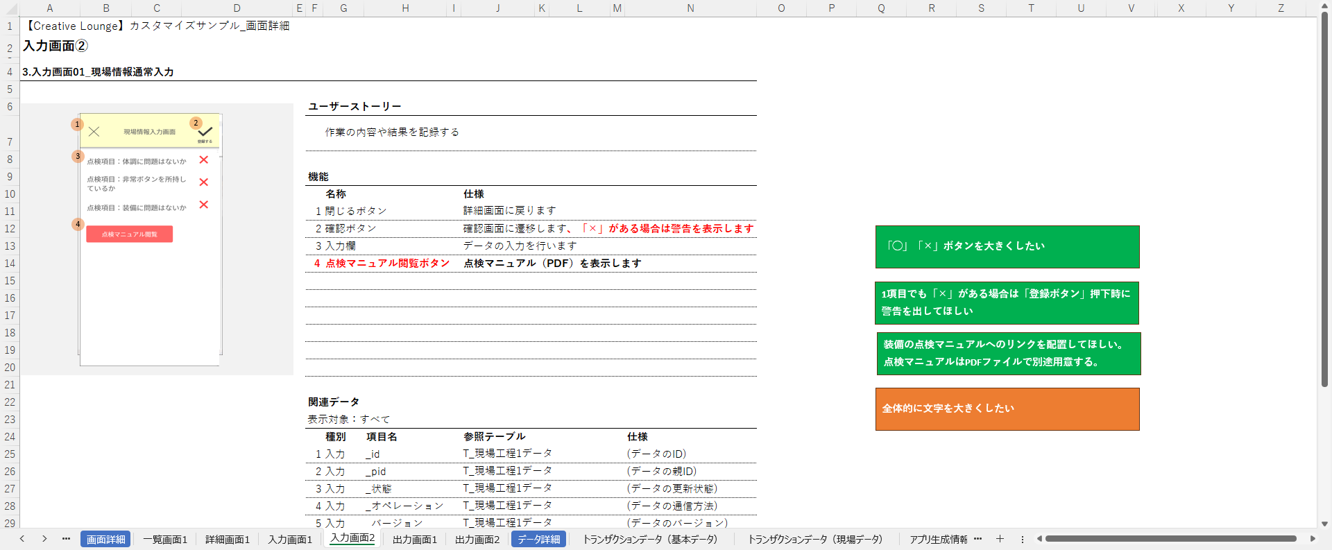The height and width of the screenshot is (550, 1332).
Task: Click _状態 item name cell
Action: [378, 489]
